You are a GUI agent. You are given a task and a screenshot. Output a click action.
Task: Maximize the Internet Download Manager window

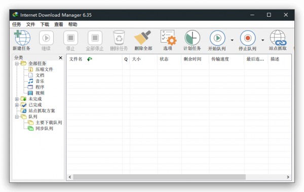tap(269, 15)
